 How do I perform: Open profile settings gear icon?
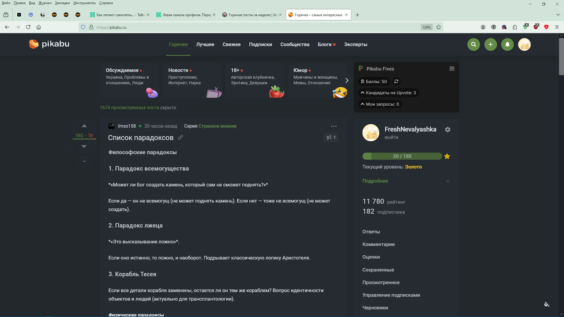448,129
